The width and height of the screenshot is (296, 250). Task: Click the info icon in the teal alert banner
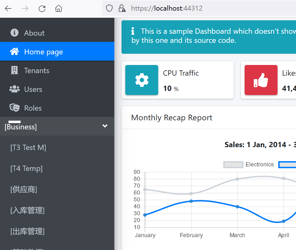pos(133,31)
